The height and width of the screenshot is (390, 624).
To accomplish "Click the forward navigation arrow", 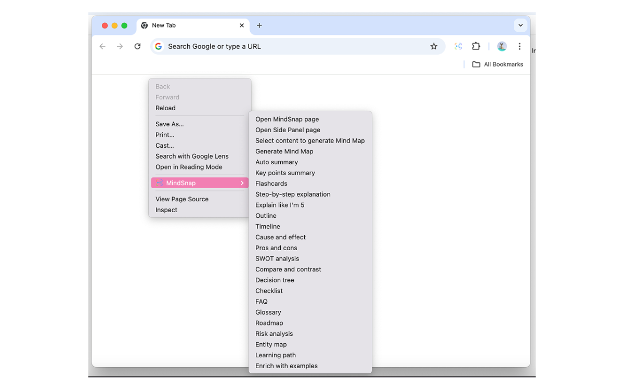I will 120,46.
